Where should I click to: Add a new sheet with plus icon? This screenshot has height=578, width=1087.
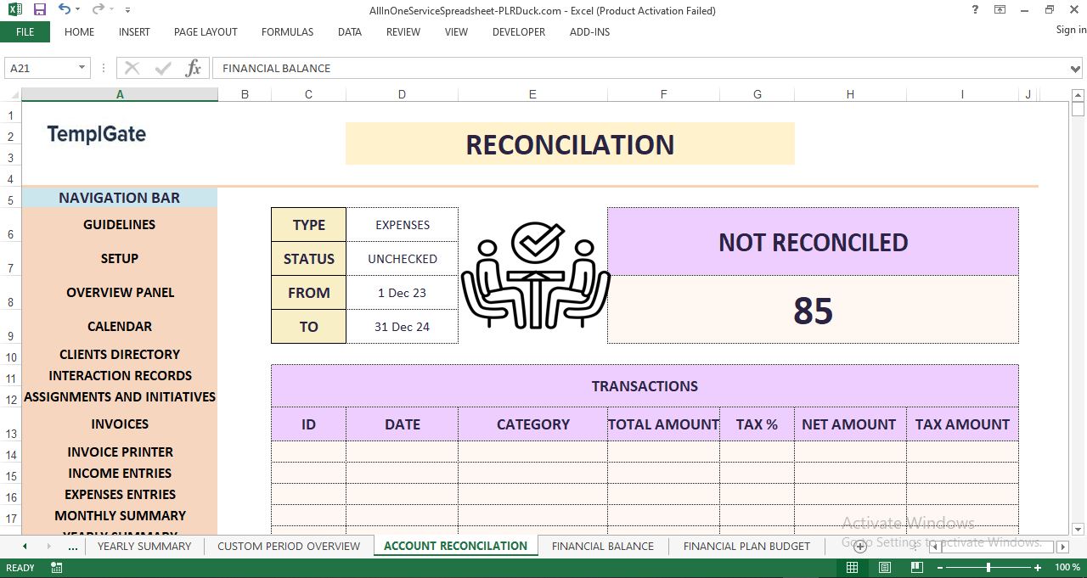tap(860, 547)
